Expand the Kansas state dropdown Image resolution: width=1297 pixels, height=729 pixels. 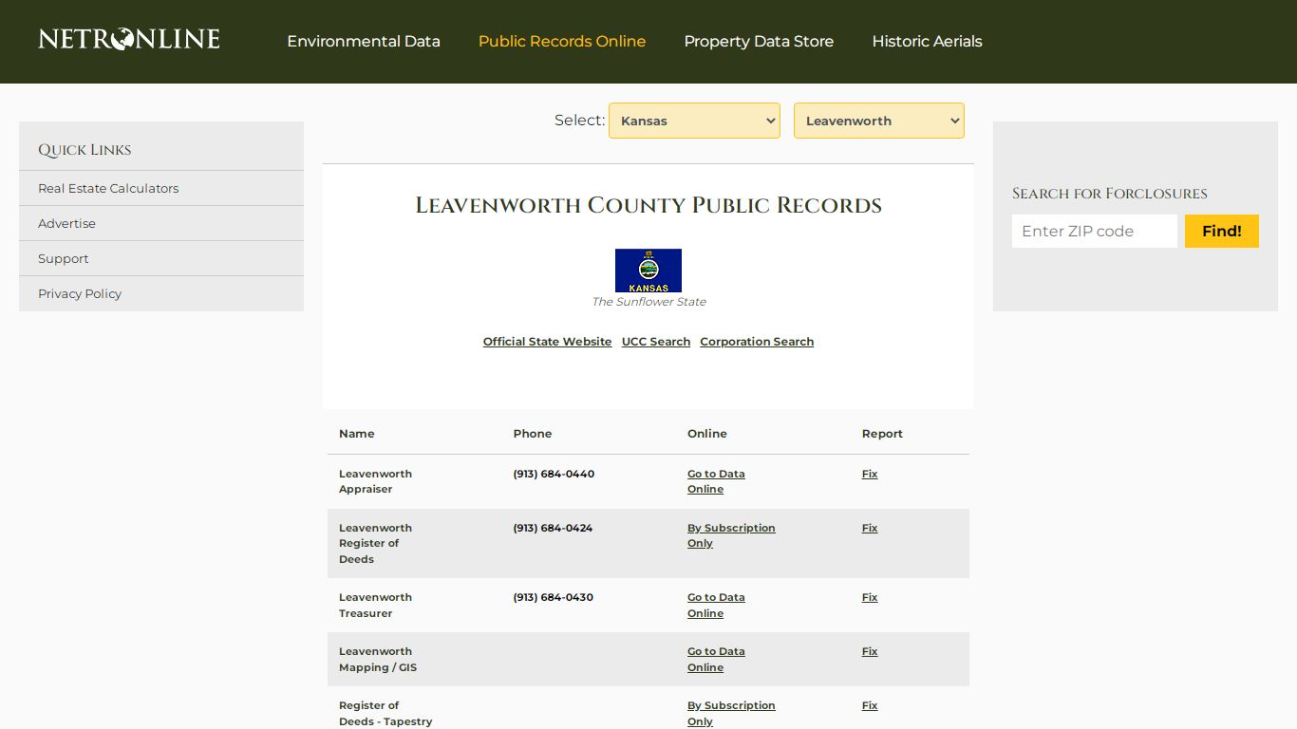(x=694, y=121)
